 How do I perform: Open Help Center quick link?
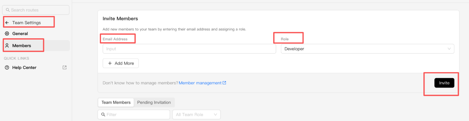click(36, 68)
